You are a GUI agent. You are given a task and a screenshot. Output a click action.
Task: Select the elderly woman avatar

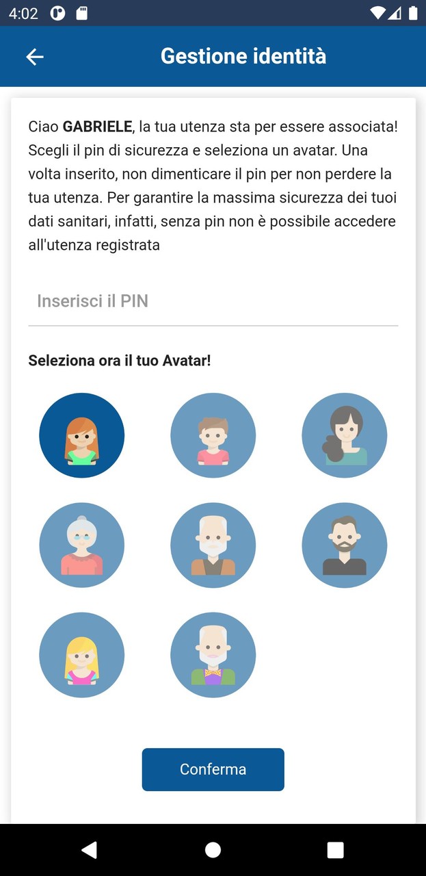pyautogui.click(x=82, y=545)
